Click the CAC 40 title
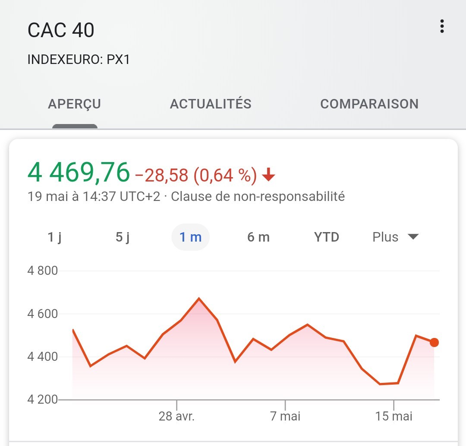Screen dimensions: 466x446 pos(61,30)
